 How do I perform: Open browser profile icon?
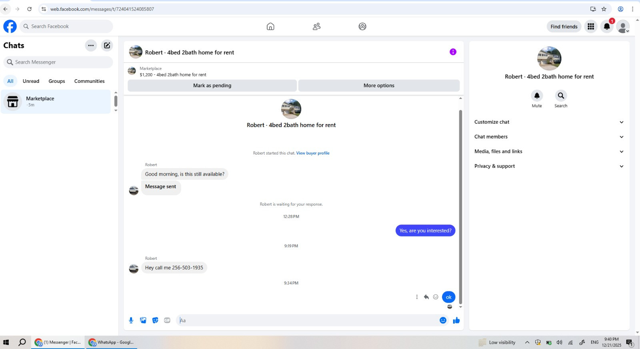(x=620, y=9)
